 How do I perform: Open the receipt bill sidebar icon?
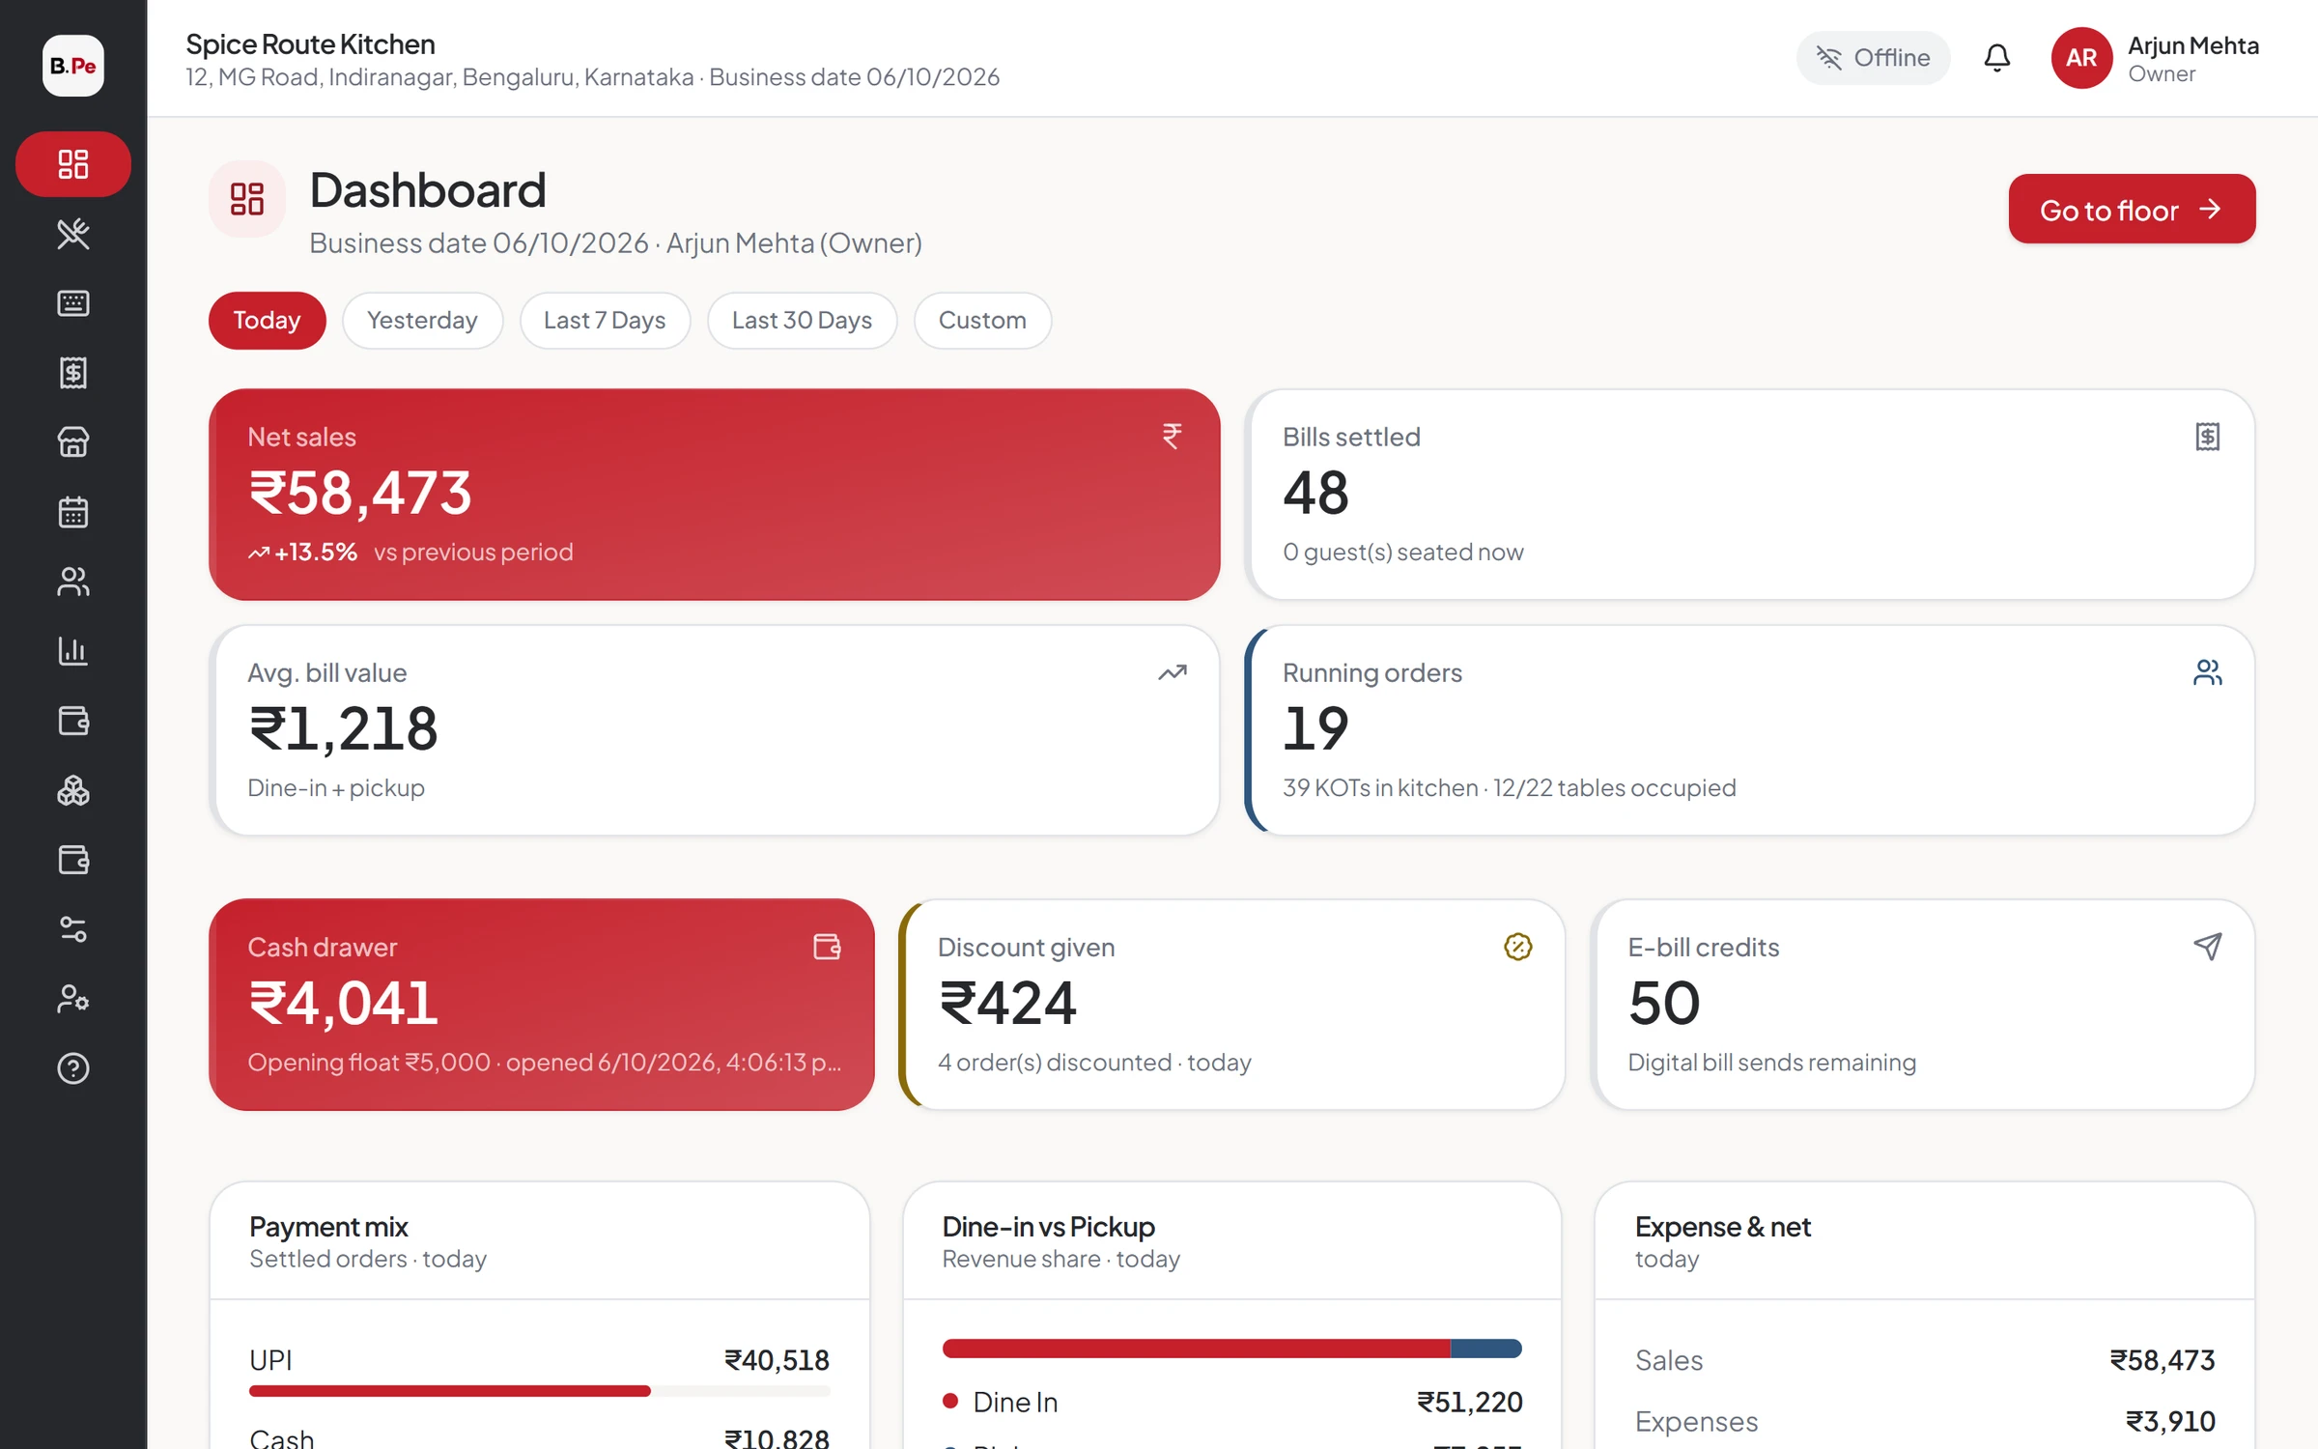73,373
